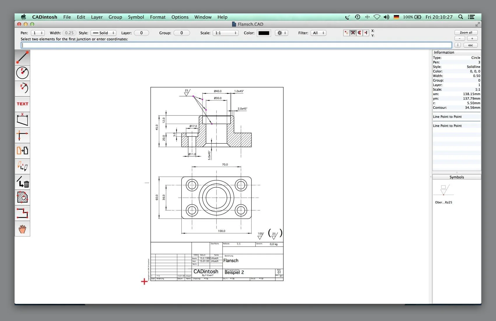This screenshot has width=496, height=321.
Task: Click the Symbols panel header
Action: pyautogui.click(x=457, y=177)
